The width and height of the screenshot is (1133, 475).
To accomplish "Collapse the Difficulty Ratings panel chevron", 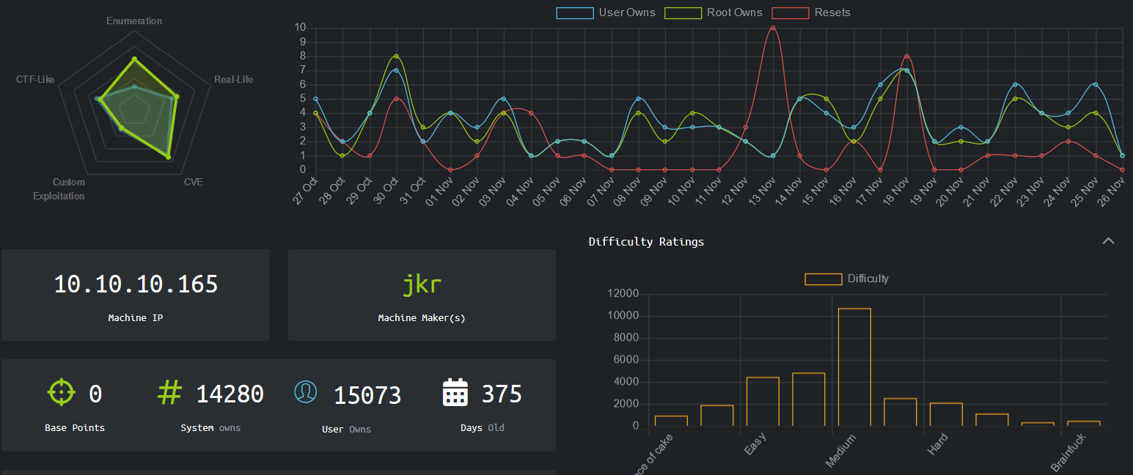I will point(1108,241).
